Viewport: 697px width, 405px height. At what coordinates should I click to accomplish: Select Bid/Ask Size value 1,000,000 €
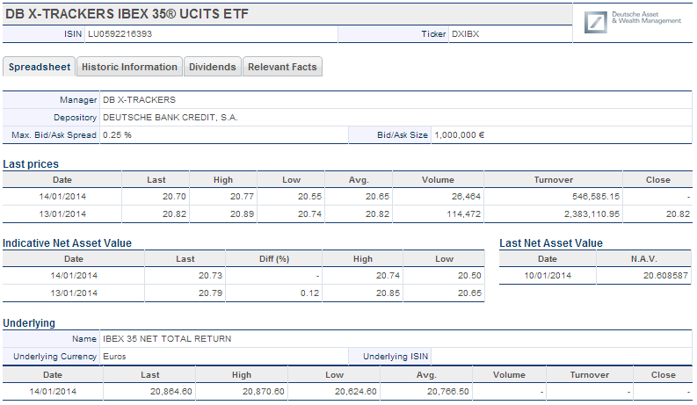(x=459, y=135)
